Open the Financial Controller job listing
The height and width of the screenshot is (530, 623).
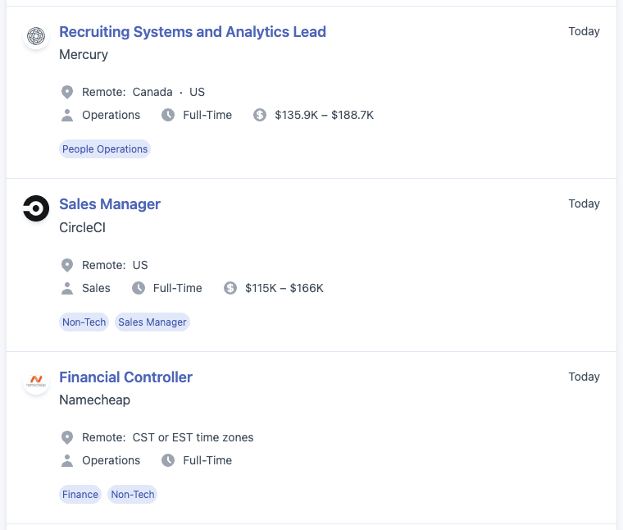pos(125,377)
